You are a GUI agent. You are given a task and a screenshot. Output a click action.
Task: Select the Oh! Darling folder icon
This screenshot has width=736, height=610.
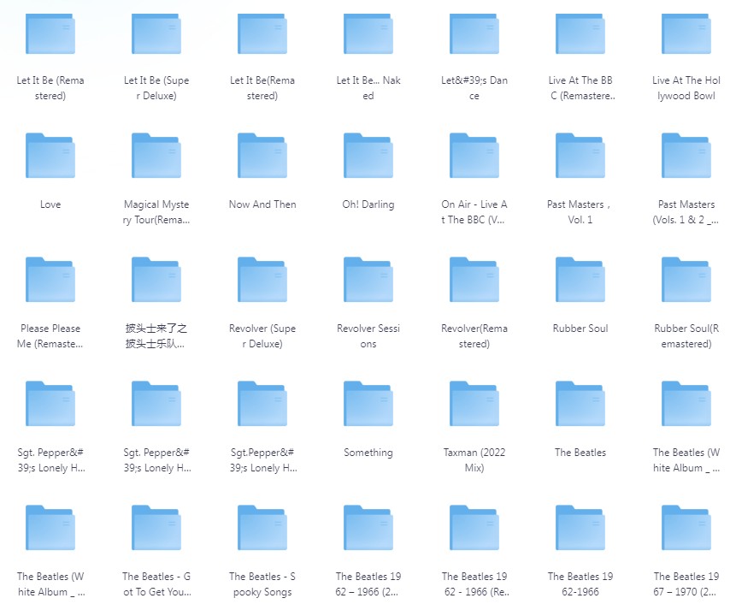(x=368, y=156)
